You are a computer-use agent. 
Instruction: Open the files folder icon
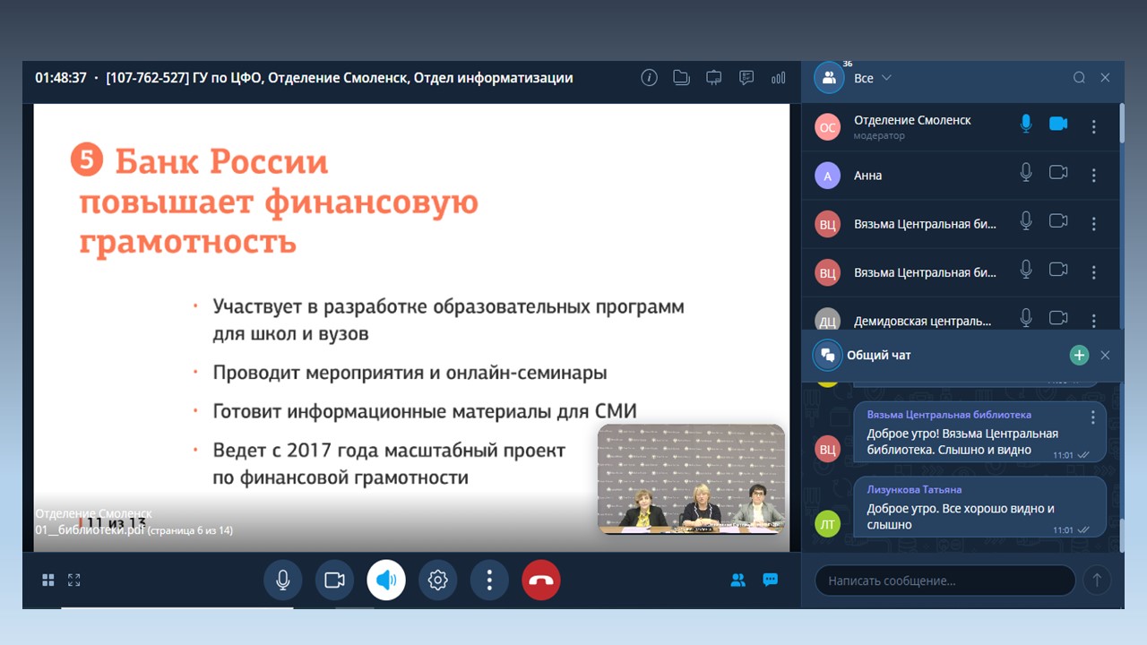pos(681,78)
